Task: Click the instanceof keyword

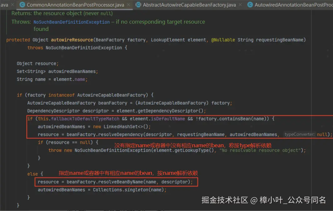Action: click(61, 95)
